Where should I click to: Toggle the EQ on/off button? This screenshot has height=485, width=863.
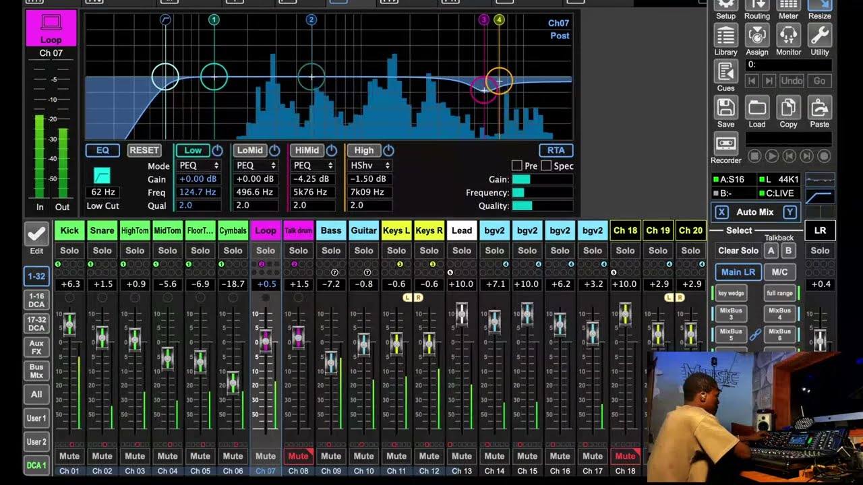pyautogui.click(x=102, y=150)
